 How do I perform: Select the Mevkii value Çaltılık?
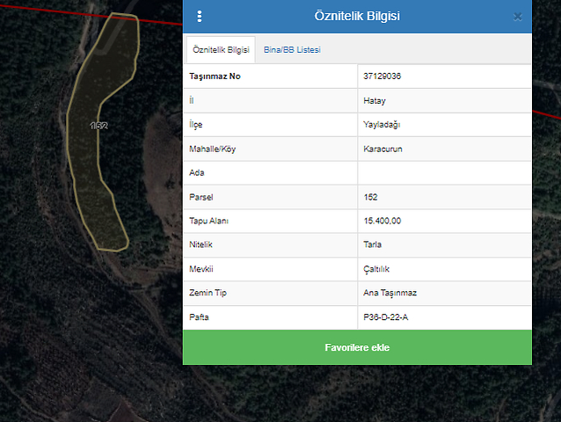(377, 268)
